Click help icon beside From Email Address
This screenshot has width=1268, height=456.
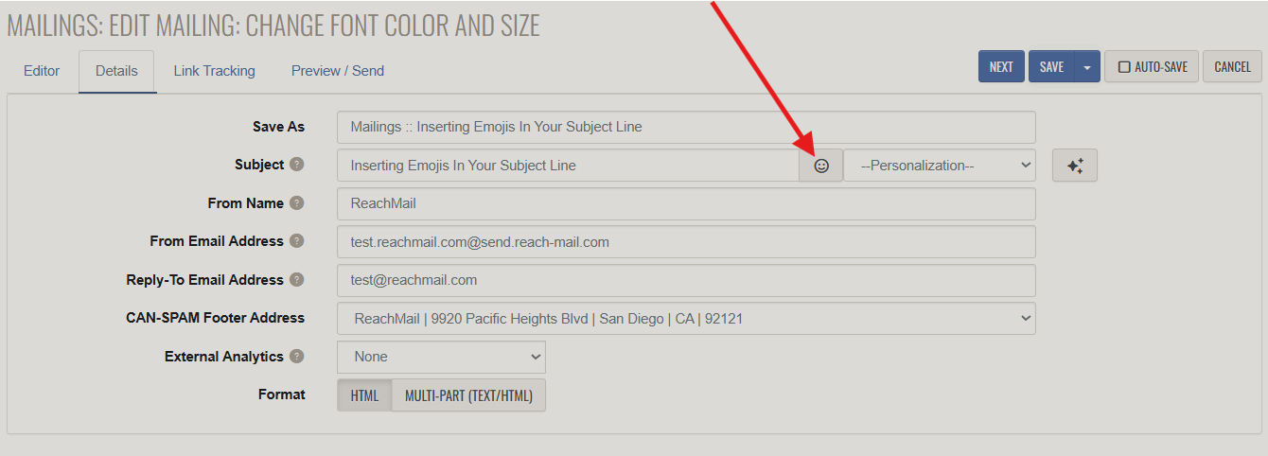[x=297, y=241]
